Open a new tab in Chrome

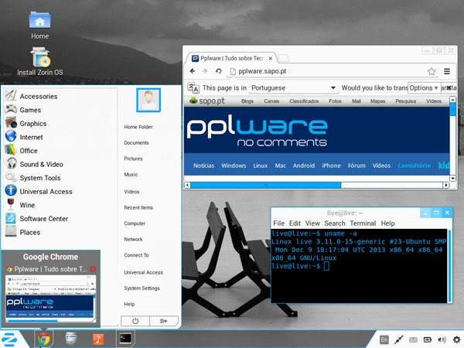[284, 58]
